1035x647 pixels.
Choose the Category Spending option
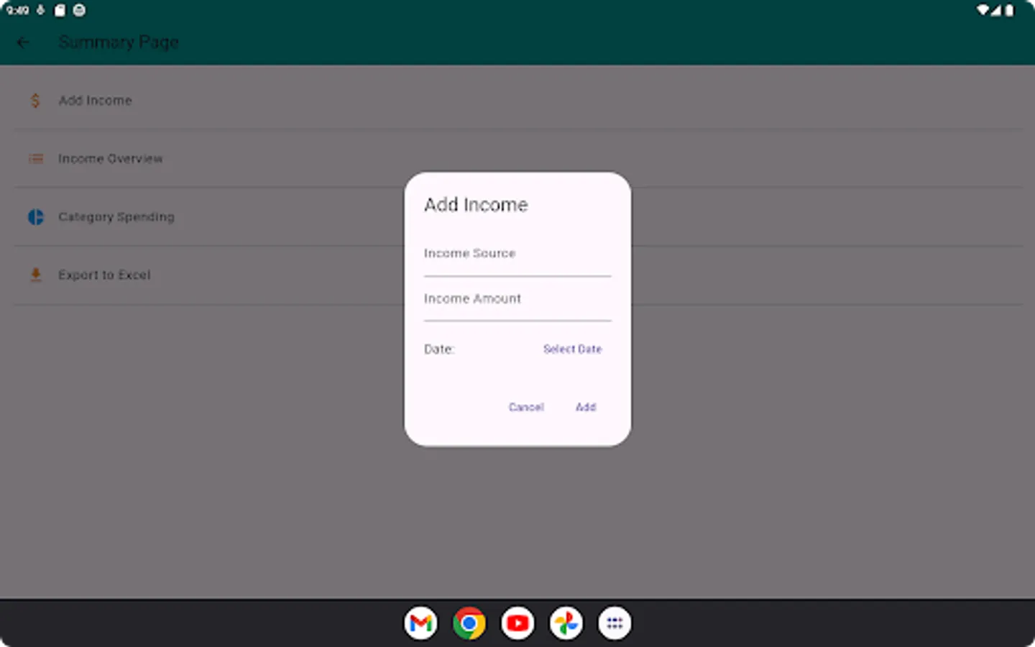[x=116, y=217]
